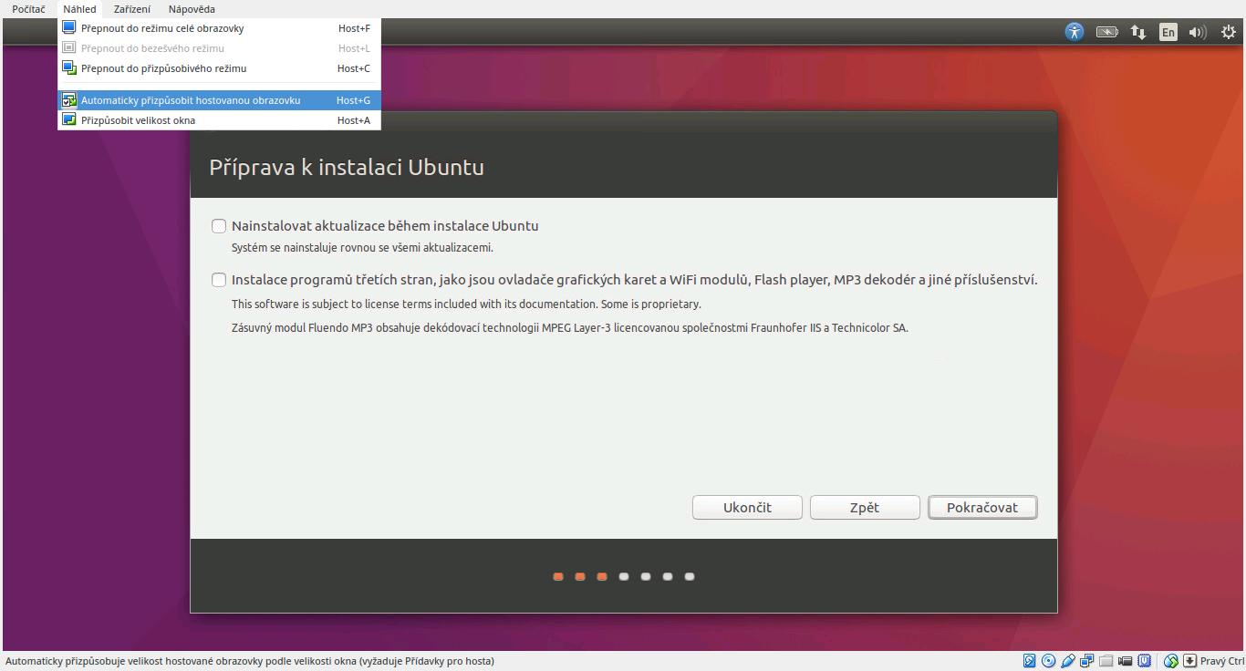Open the power gear session menu icon
The width and height of the screenshot is (1246, 671).
pyautogui.click(x=1228, y=32)
